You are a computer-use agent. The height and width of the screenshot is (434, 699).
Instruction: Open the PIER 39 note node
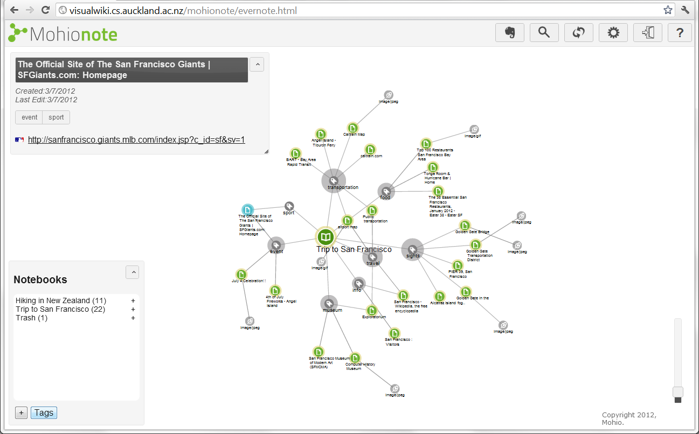point(458,265)
